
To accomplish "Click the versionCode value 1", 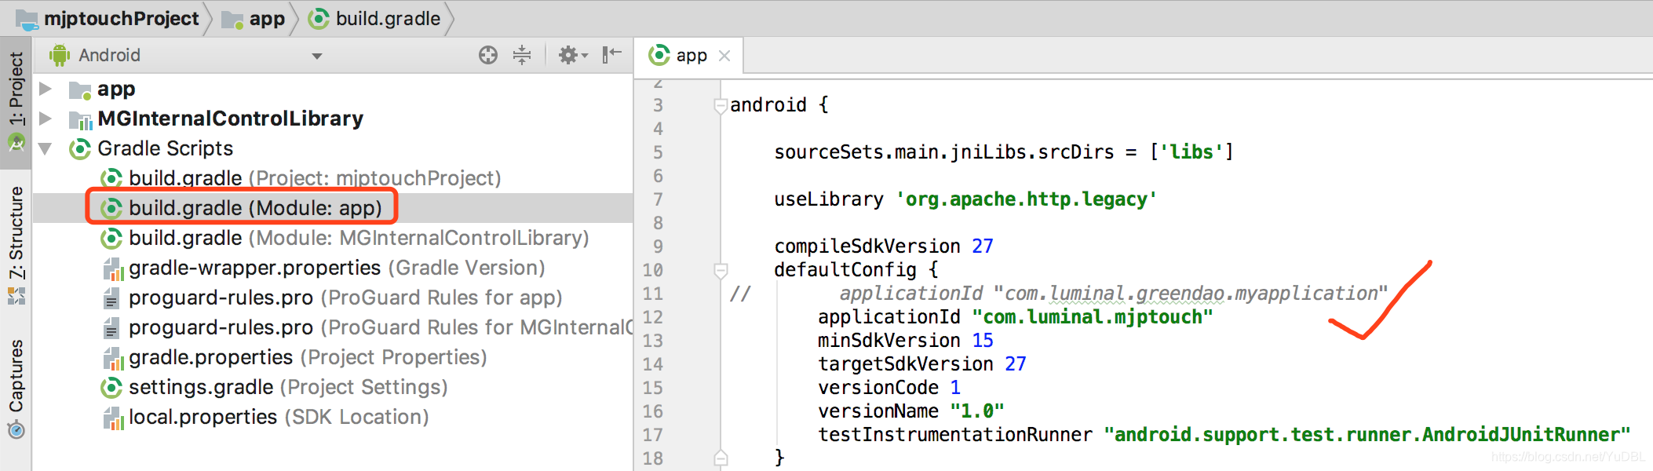I will (955, 388).
